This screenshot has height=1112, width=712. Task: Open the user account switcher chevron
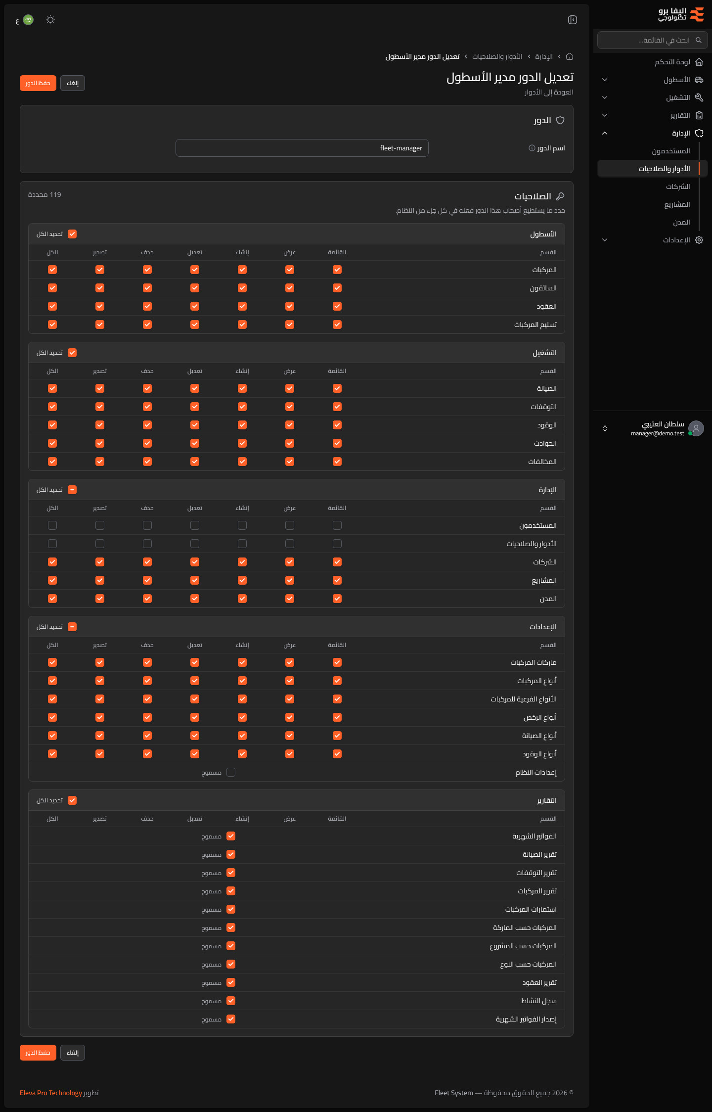pyautogui.click(x=605, y=428)
